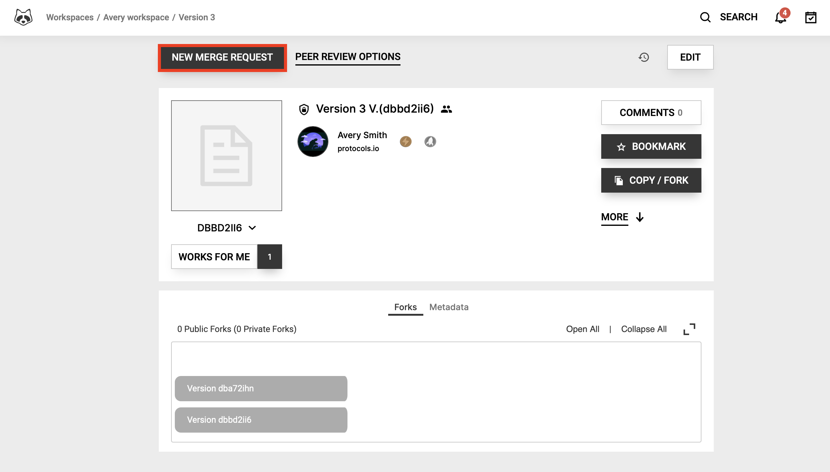
Task: Open Avery workspace breadcrumb link
Action: (x=136, y=17)
